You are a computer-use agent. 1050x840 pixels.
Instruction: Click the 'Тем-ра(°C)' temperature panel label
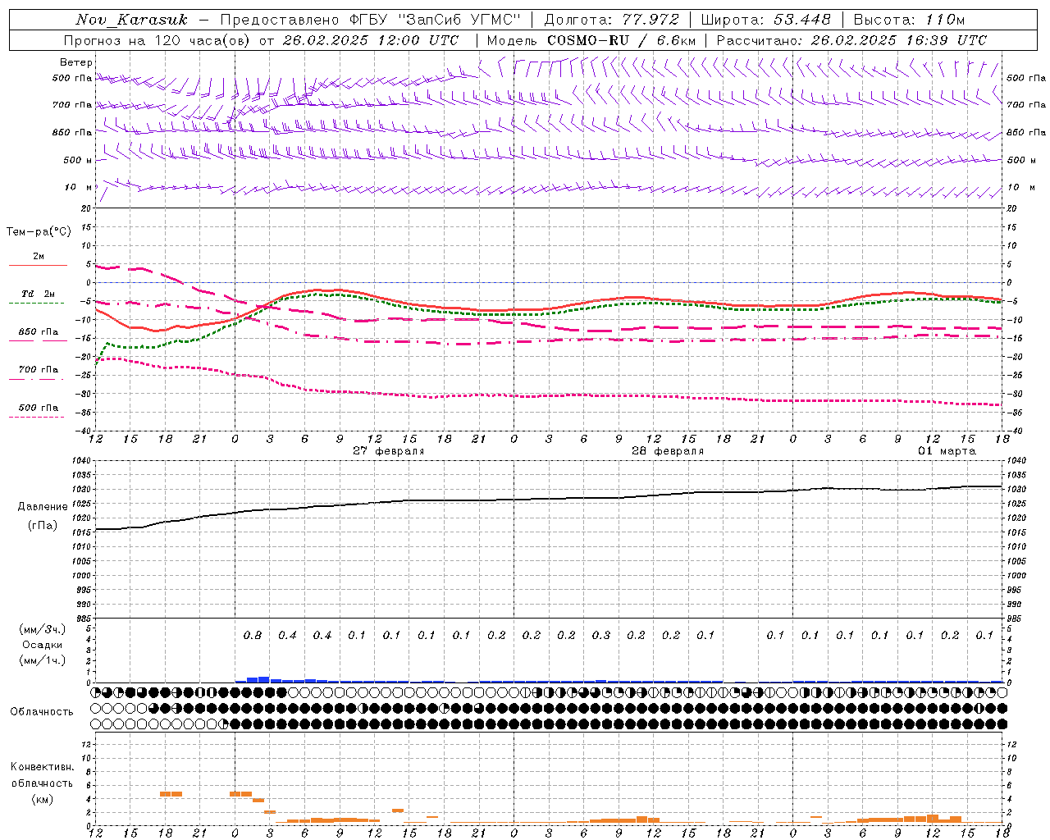(39, 232)
